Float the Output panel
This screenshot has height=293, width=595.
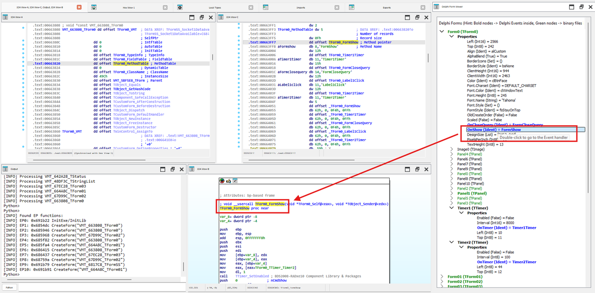(173, 169)
